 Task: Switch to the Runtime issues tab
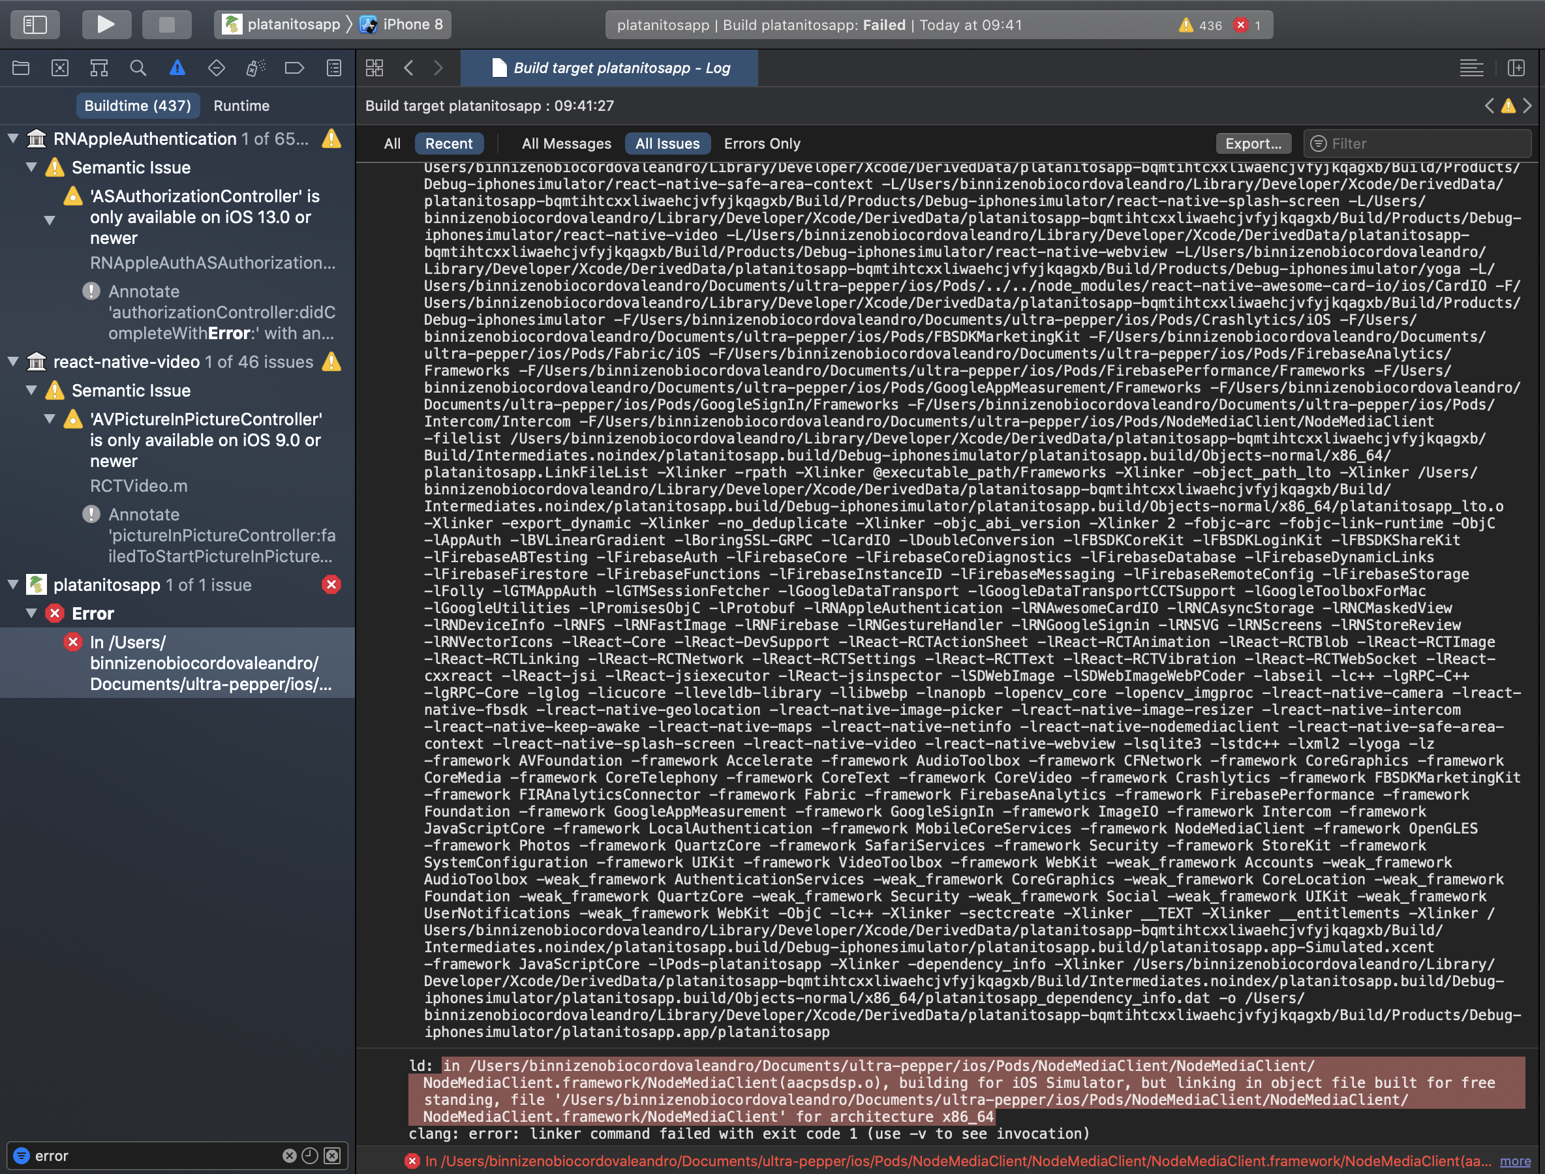click(x=241, y=106)
